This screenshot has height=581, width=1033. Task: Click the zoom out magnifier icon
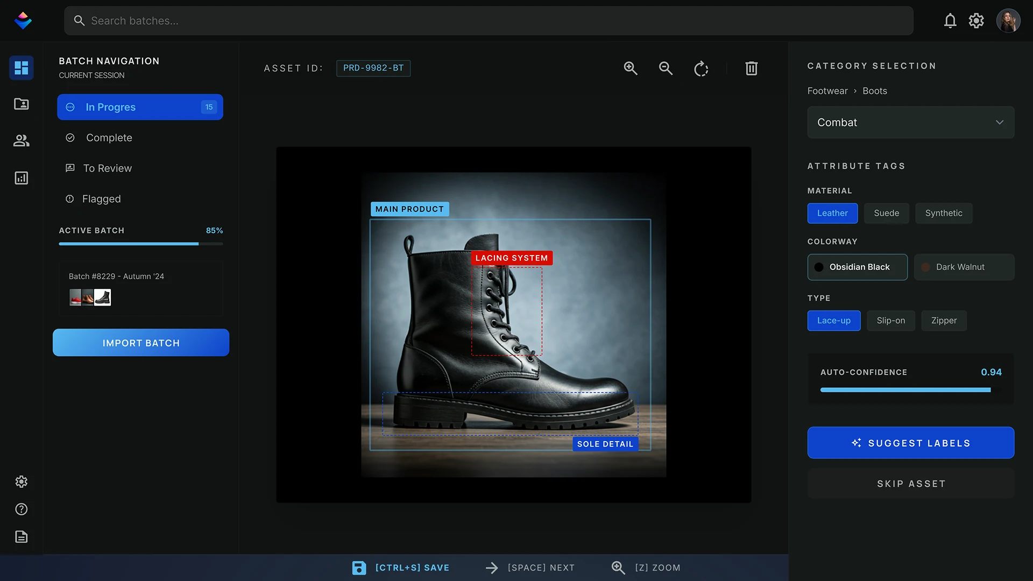tap(666, 68)
